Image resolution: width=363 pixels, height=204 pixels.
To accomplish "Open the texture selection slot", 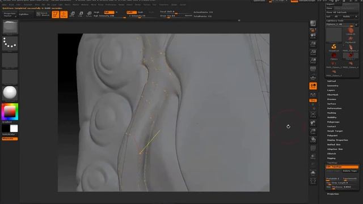I will [x=10, y=77].
